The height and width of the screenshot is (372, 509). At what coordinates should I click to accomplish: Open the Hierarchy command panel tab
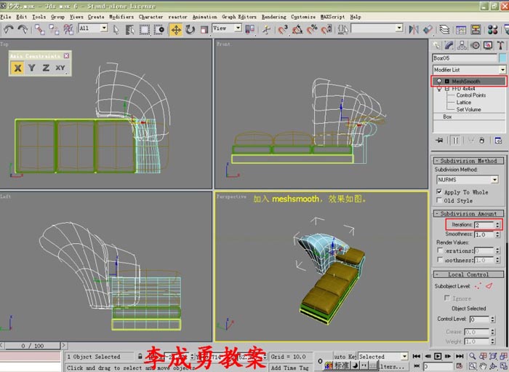pos(462,45)
